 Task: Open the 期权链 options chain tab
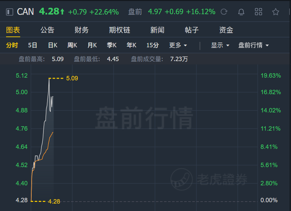coord(120,30)
